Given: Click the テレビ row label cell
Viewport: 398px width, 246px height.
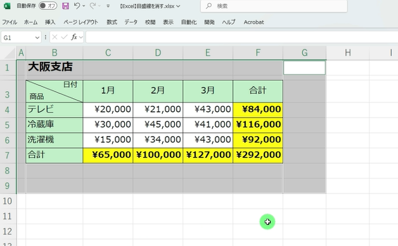Looking at the screenshot, I should (55, 109).
